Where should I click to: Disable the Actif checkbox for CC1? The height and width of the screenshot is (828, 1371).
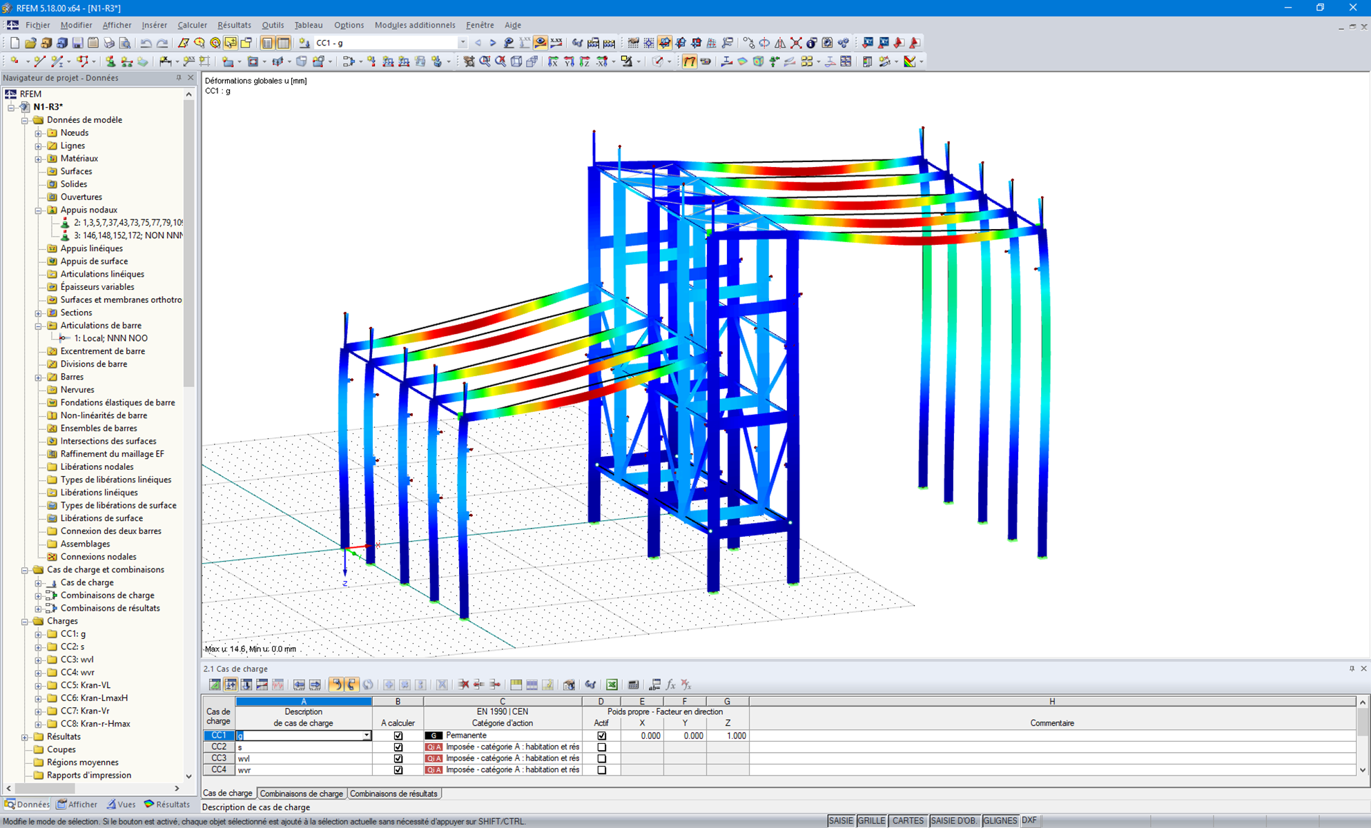click(601, 736)
